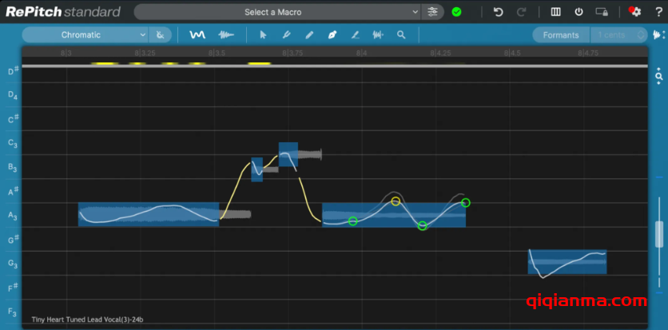The image size is (668, 330).
Task: Show the waveform view
Action: coord(226,35)
